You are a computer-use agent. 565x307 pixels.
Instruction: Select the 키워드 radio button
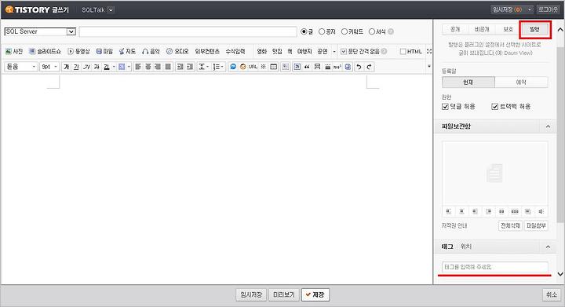[x=344, y=31]
